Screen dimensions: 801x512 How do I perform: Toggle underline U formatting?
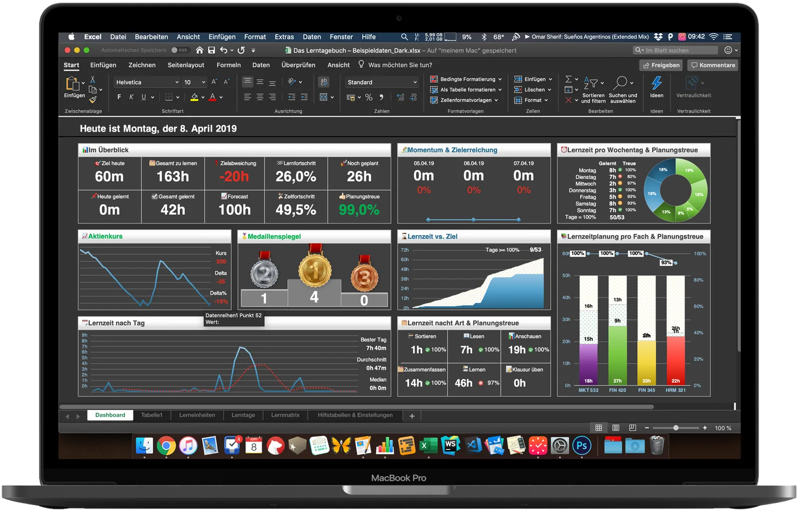[144, 97]
